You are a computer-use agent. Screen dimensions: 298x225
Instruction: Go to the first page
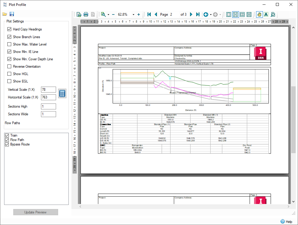coord(149,14)
